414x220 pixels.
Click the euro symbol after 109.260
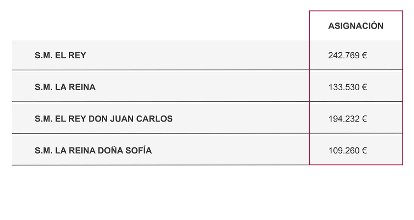coord(364,150)
